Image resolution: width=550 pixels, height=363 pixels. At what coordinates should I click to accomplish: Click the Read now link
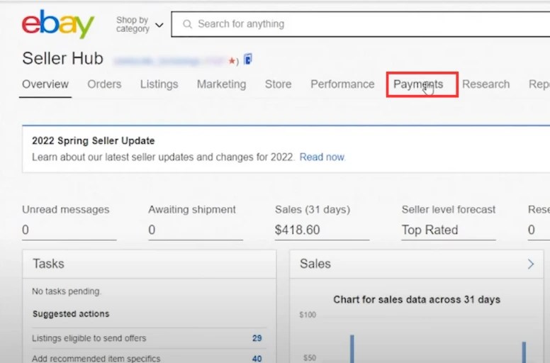[322, 157]
